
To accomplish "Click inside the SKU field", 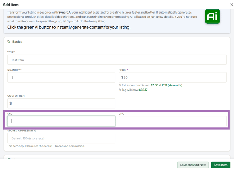I will (x=61, y=121).
